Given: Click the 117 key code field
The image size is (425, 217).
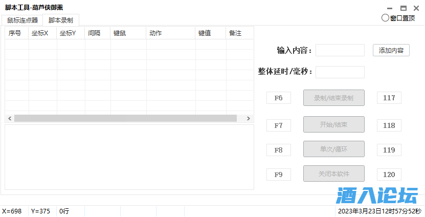Looking at the screenshot, I should click(x=389, y=98).
